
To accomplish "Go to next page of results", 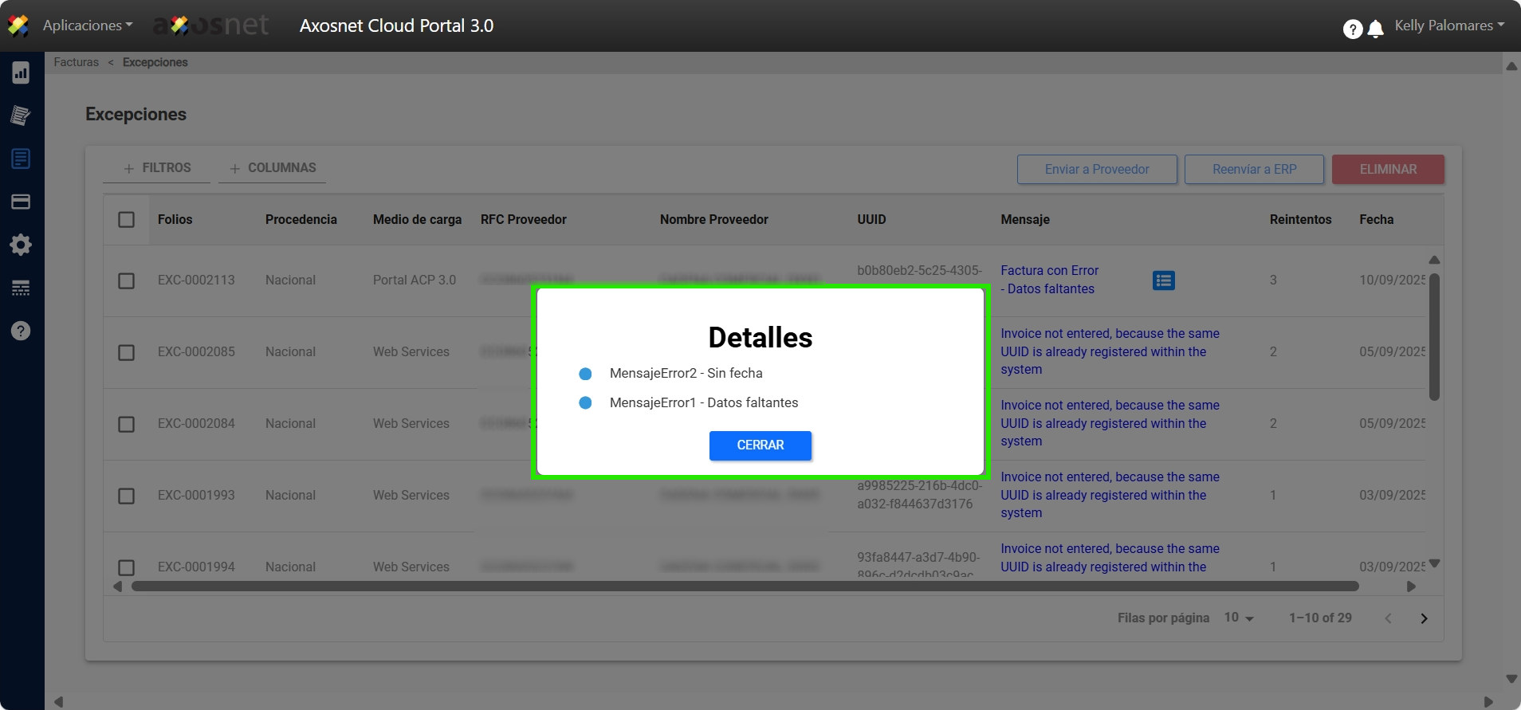I will (1424, 618).
